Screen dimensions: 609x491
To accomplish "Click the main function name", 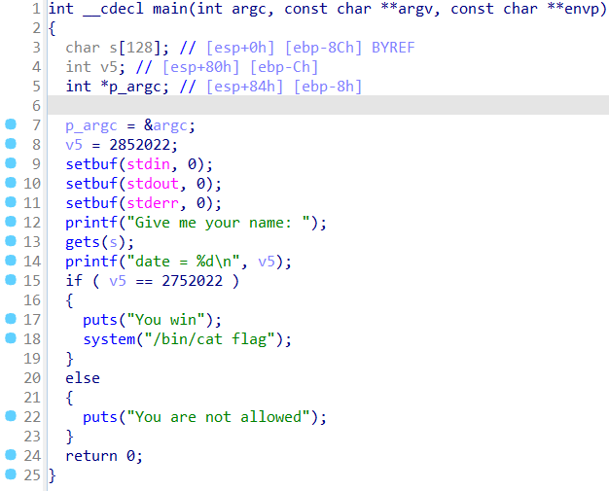I will point(170,9).
